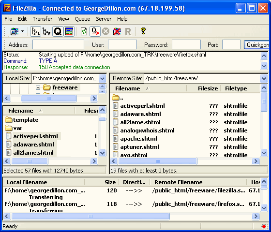
Task: Select local file adaware.shtml
Action: [34, 145]
